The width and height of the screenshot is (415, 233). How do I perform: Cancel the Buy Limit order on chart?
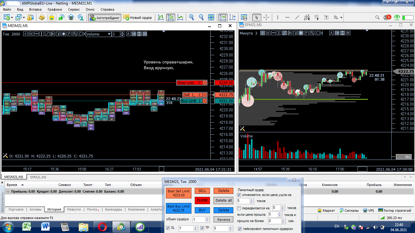click(x=204, y=101)
